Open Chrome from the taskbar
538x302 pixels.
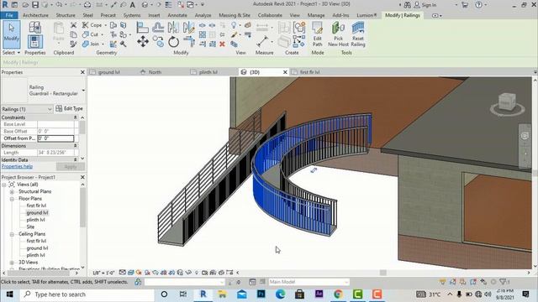(338, 294)
